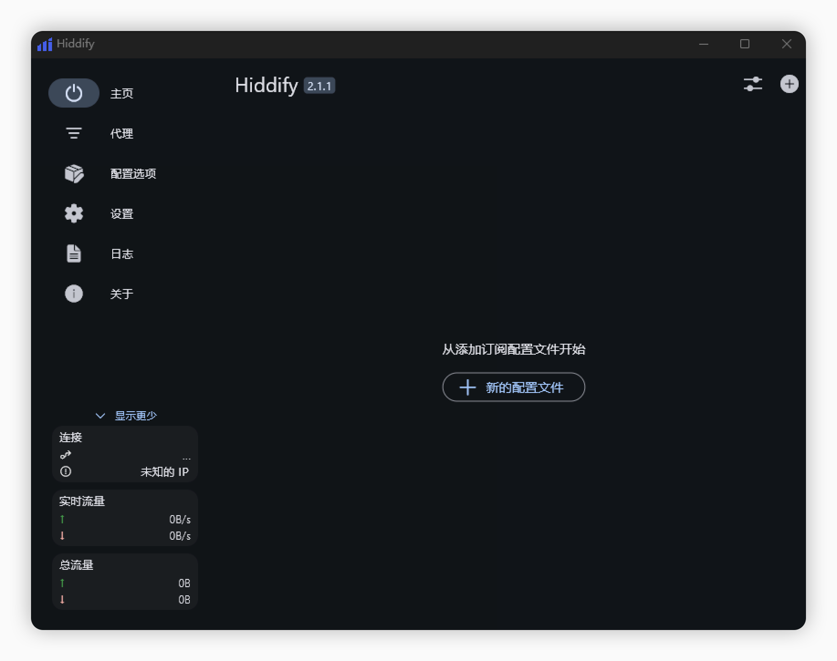Click the settings gear icon

tap(73, 213)
